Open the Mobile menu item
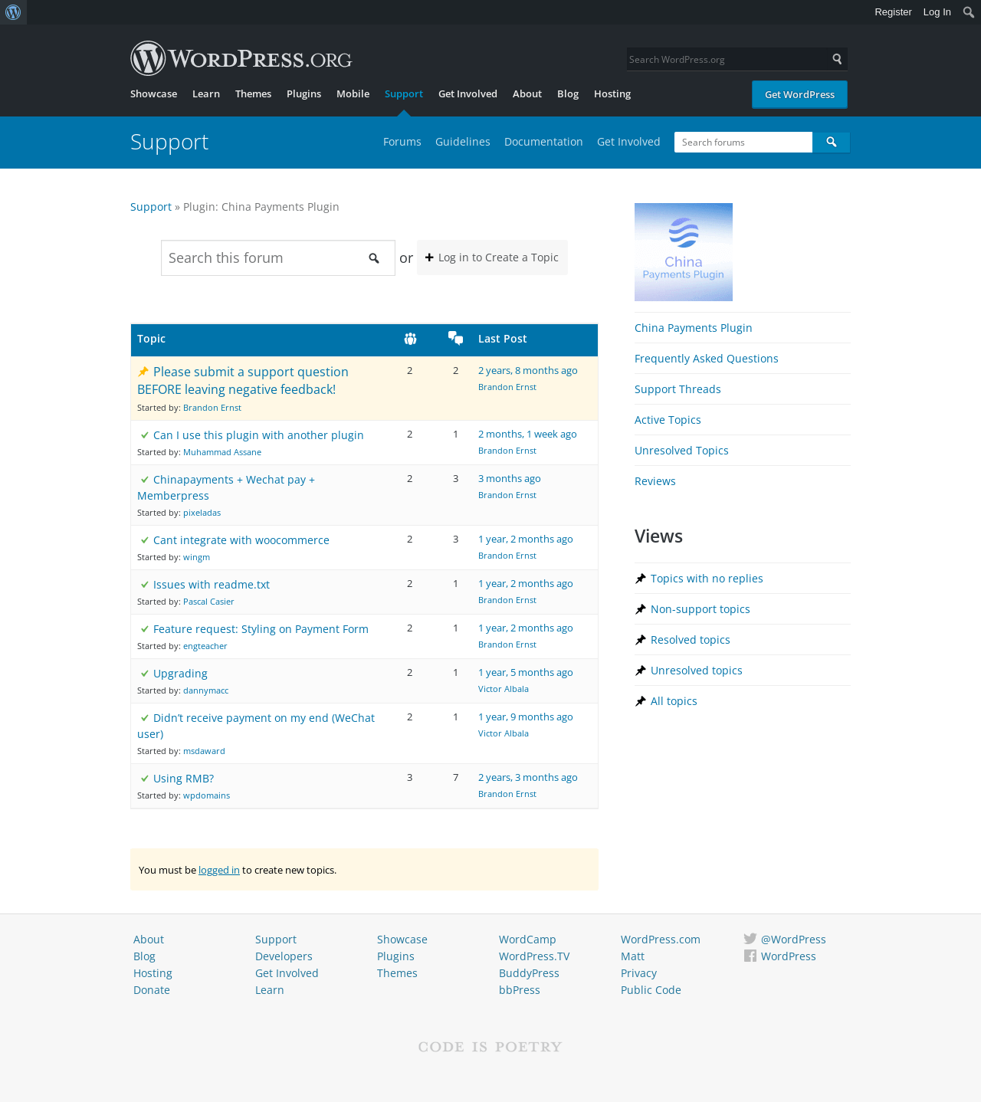The image size is (981, 1102). (353, 93)
